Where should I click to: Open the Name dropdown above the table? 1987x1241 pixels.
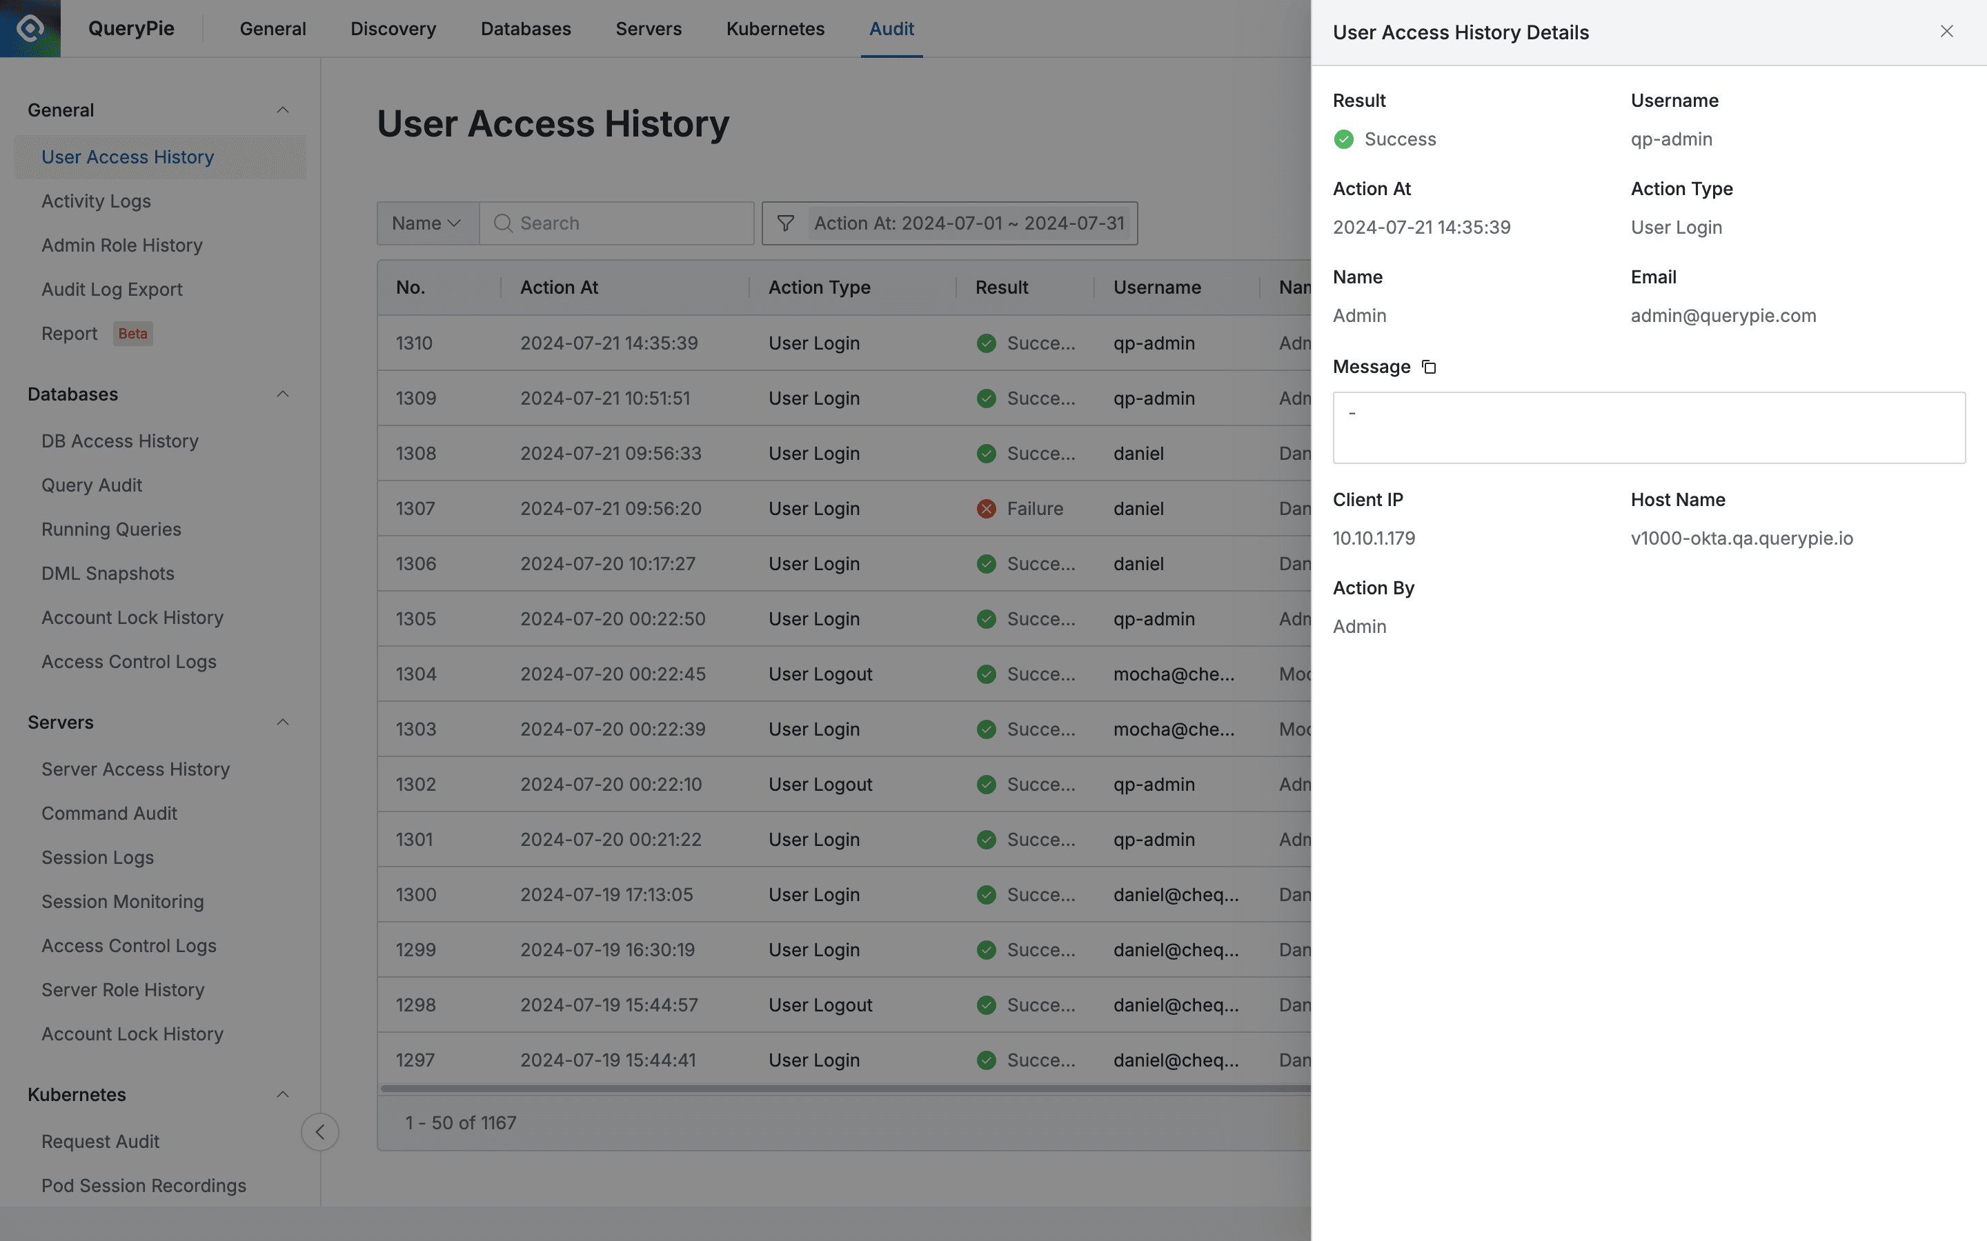click(x=426, y=223)
